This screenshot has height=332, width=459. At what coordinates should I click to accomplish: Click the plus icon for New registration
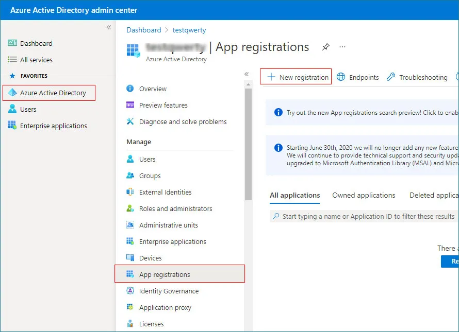coord(271,77)
